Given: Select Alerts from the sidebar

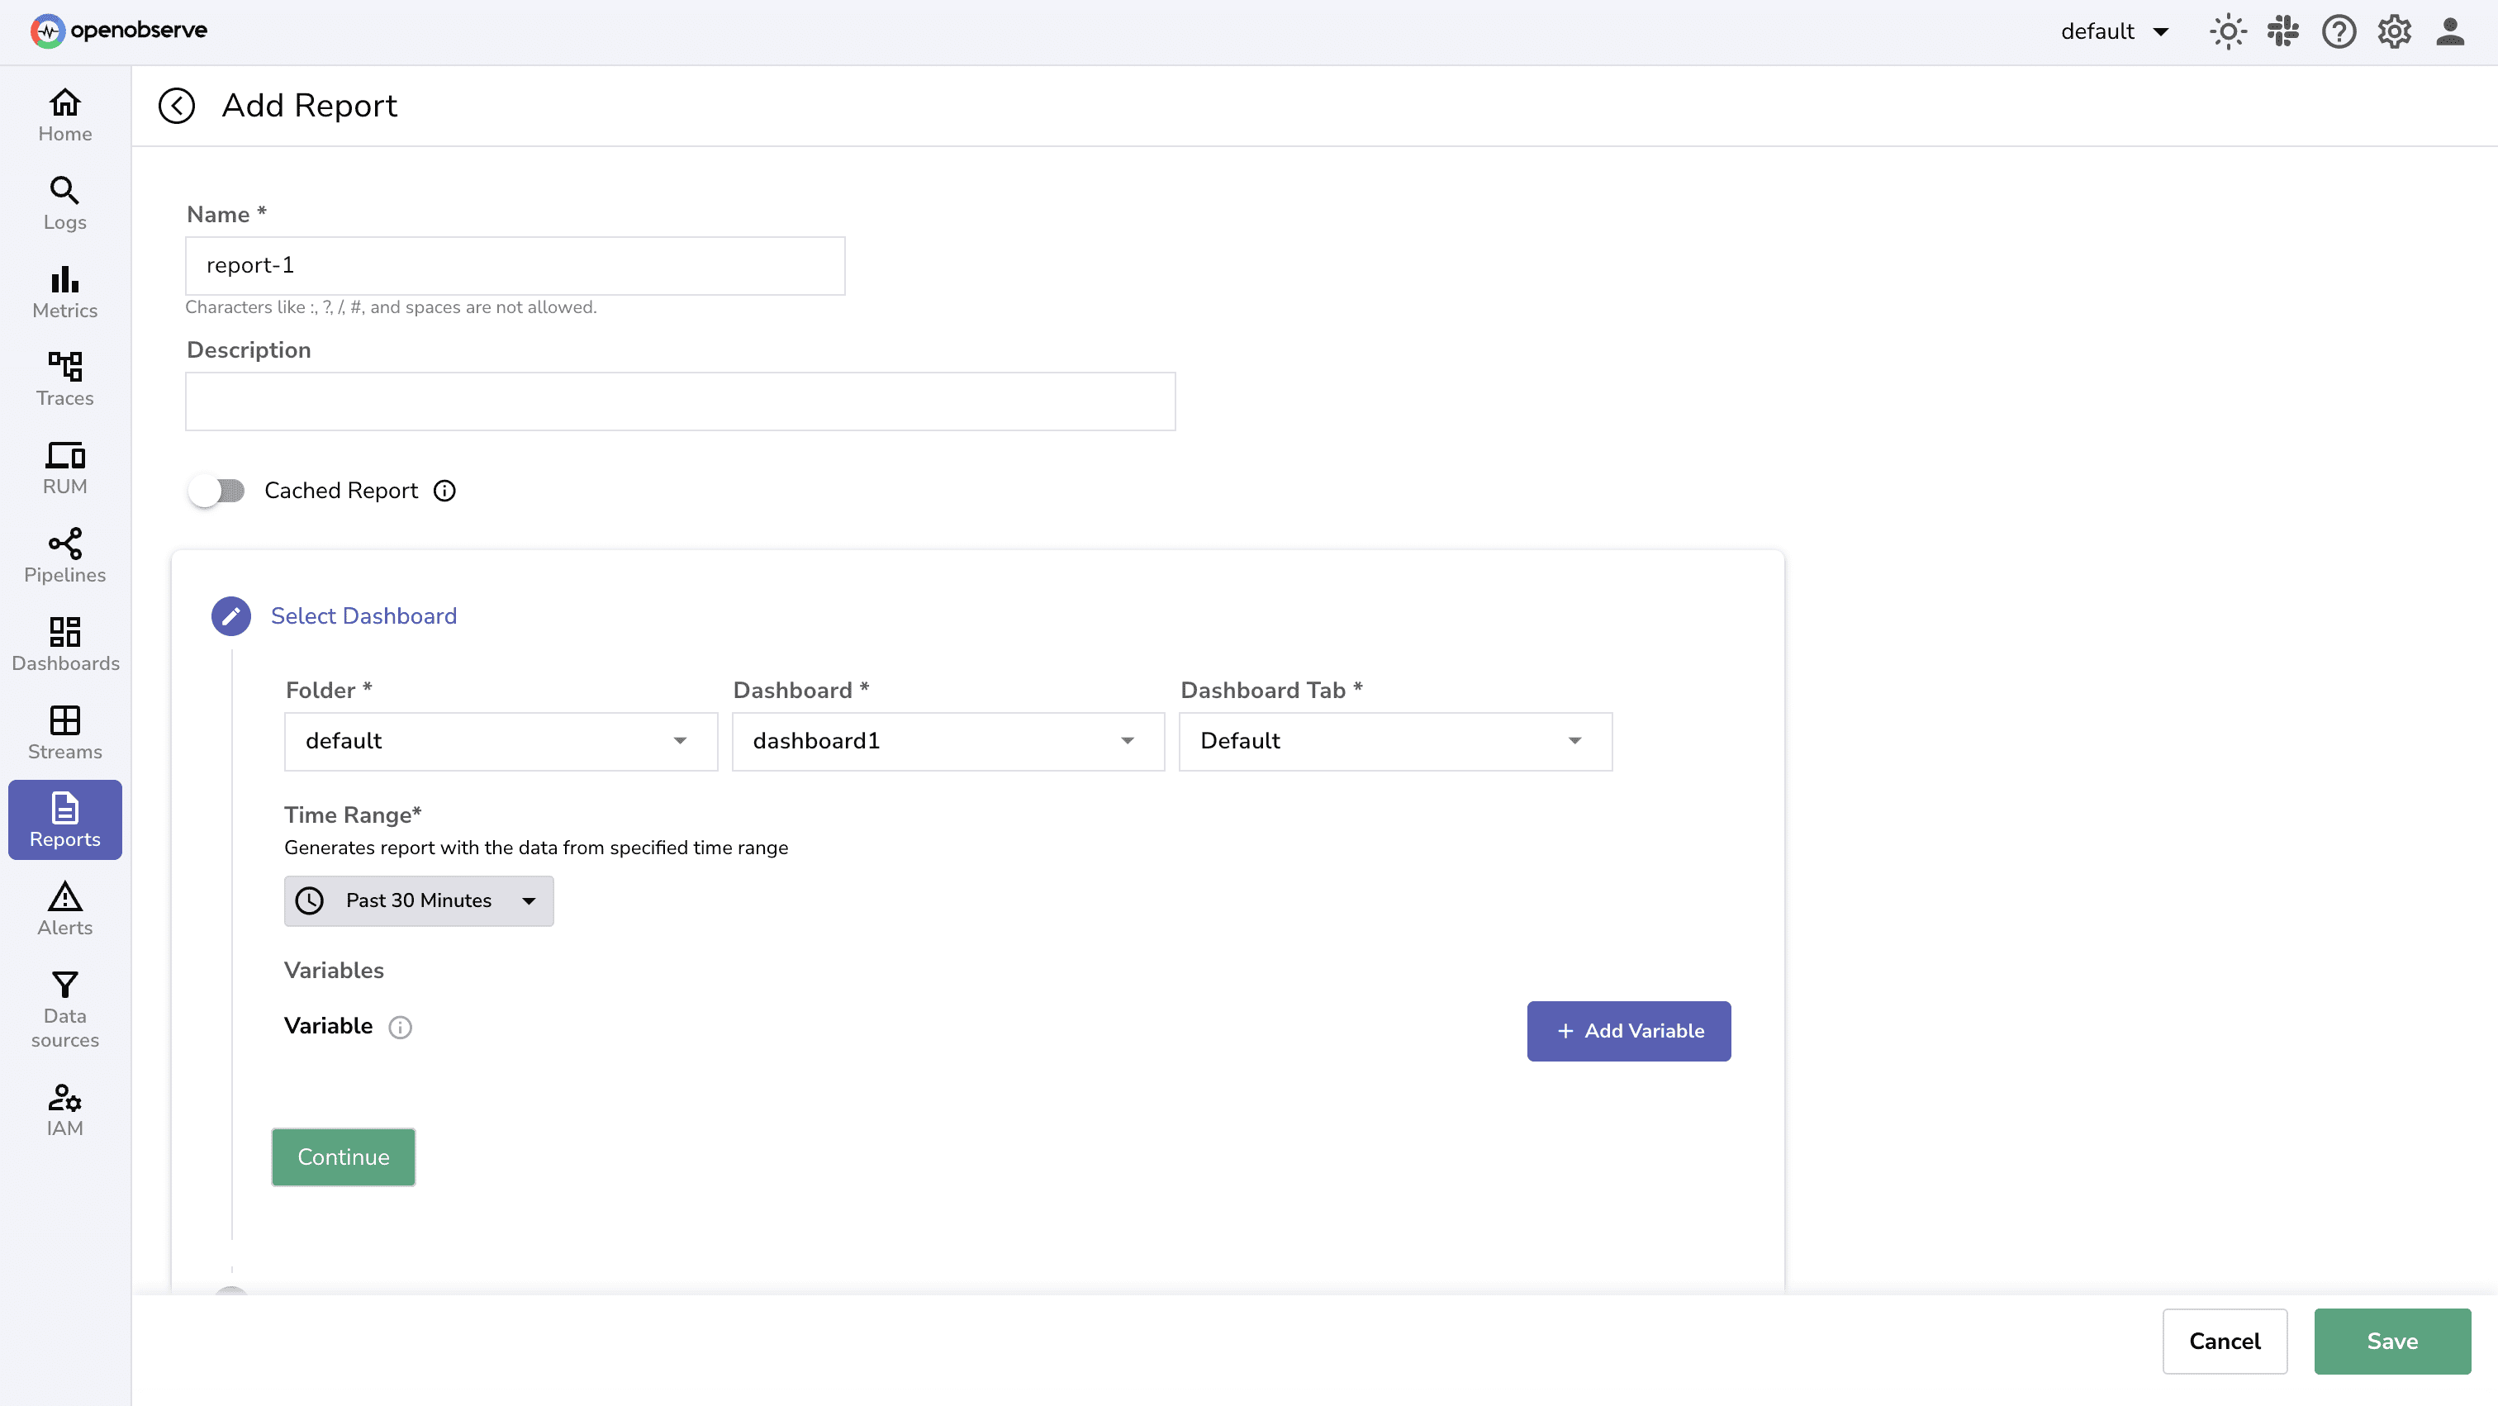Looking at the screenshot, I should point(64,909).
